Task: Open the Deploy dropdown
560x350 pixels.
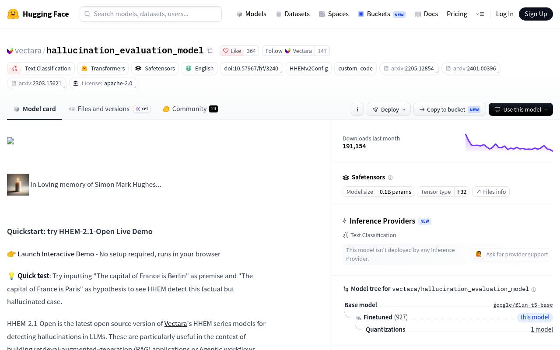Action: [x=389, y=109]
